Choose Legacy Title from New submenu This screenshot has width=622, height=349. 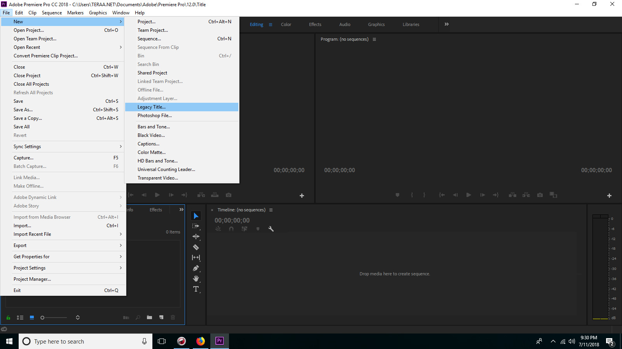tap(182, 107)
